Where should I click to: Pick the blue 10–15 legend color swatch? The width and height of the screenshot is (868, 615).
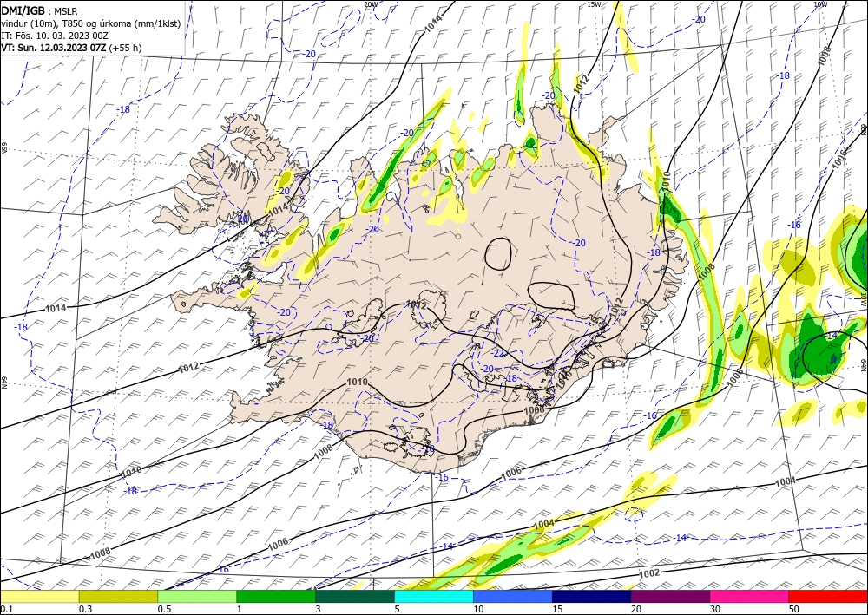(x=513, y=596)
